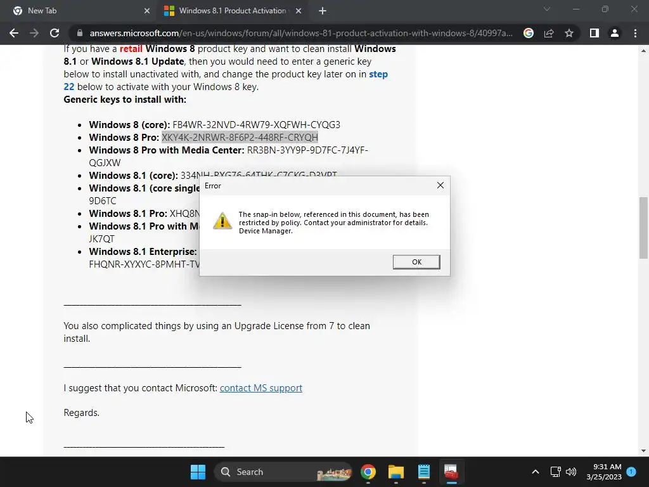Select 'Windows 8 Pro with Media Center' label
This screenshot has width=649, height=487.
[x=167, y=150]
